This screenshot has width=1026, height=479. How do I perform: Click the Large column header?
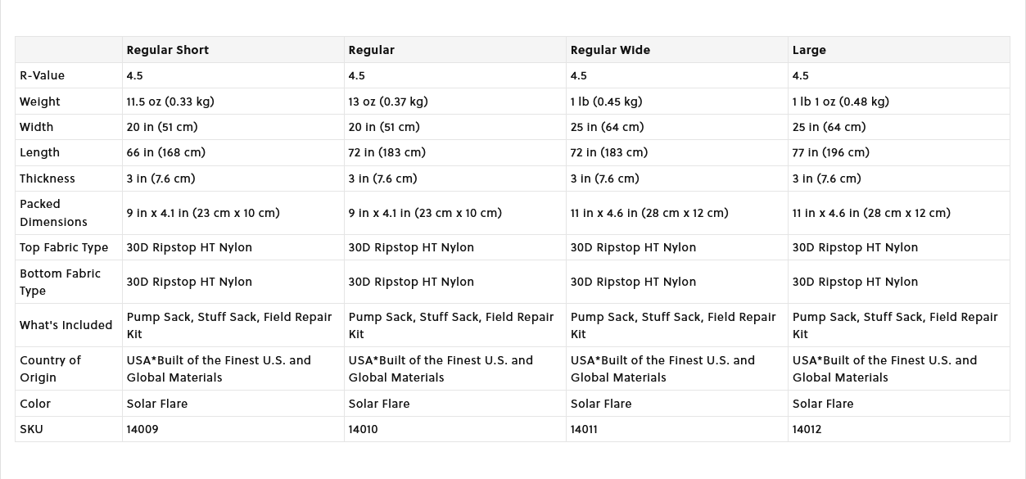pyautogui.click(x=809, y=50)
